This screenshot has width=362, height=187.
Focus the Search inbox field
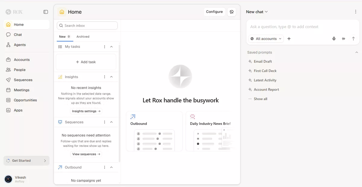tap(87, 26)
